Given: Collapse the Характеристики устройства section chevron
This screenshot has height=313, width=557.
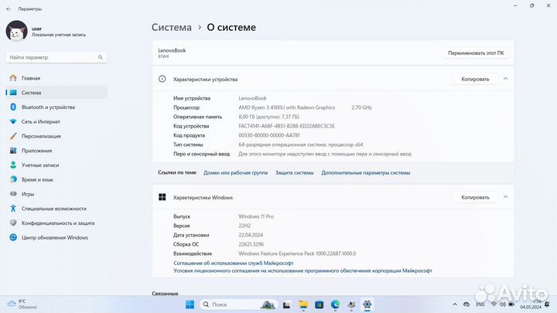Looking at the screenshot, I should pos(505,79).
